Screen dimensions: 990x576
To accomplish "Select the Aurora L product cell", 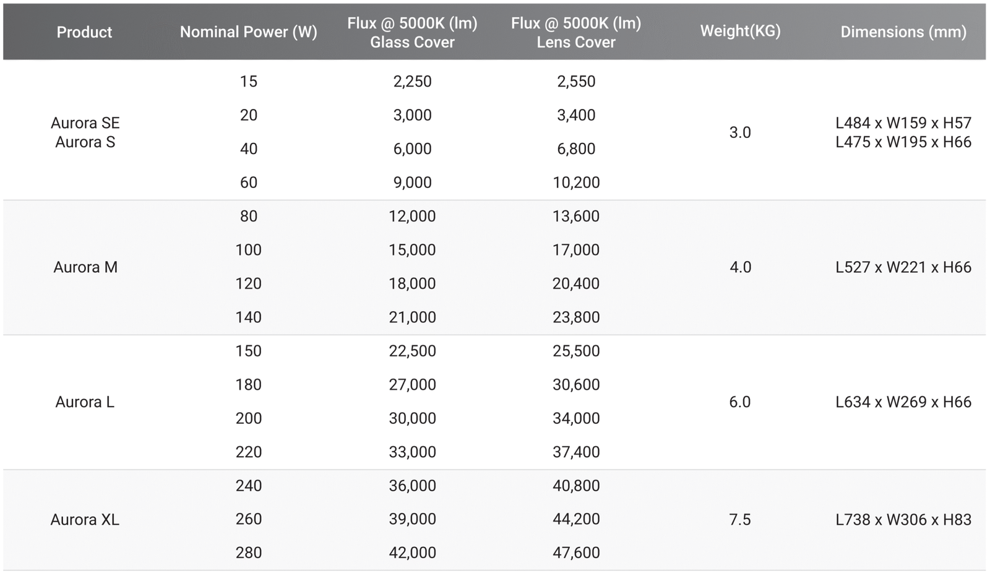I will 85,402.
